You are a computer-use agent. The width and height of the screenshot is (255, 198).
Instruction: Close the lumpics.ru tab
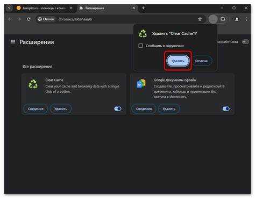71,8
